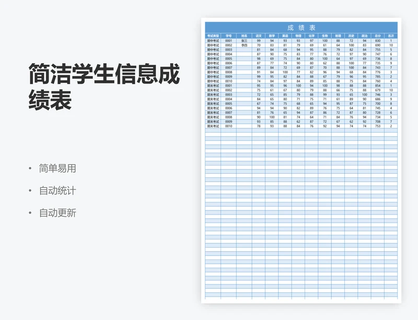Click 期中考试 in the row totaling 830
The image size is (418, 320).
click(x=213, y=41)
